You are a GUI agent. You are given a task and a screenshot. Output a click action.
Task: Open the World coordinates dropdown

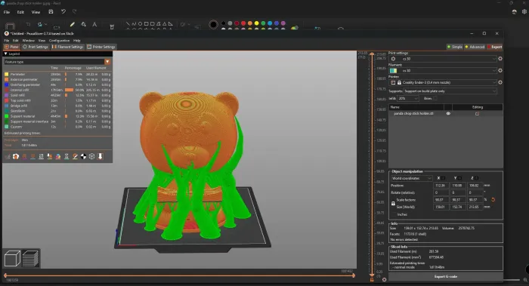411,178
